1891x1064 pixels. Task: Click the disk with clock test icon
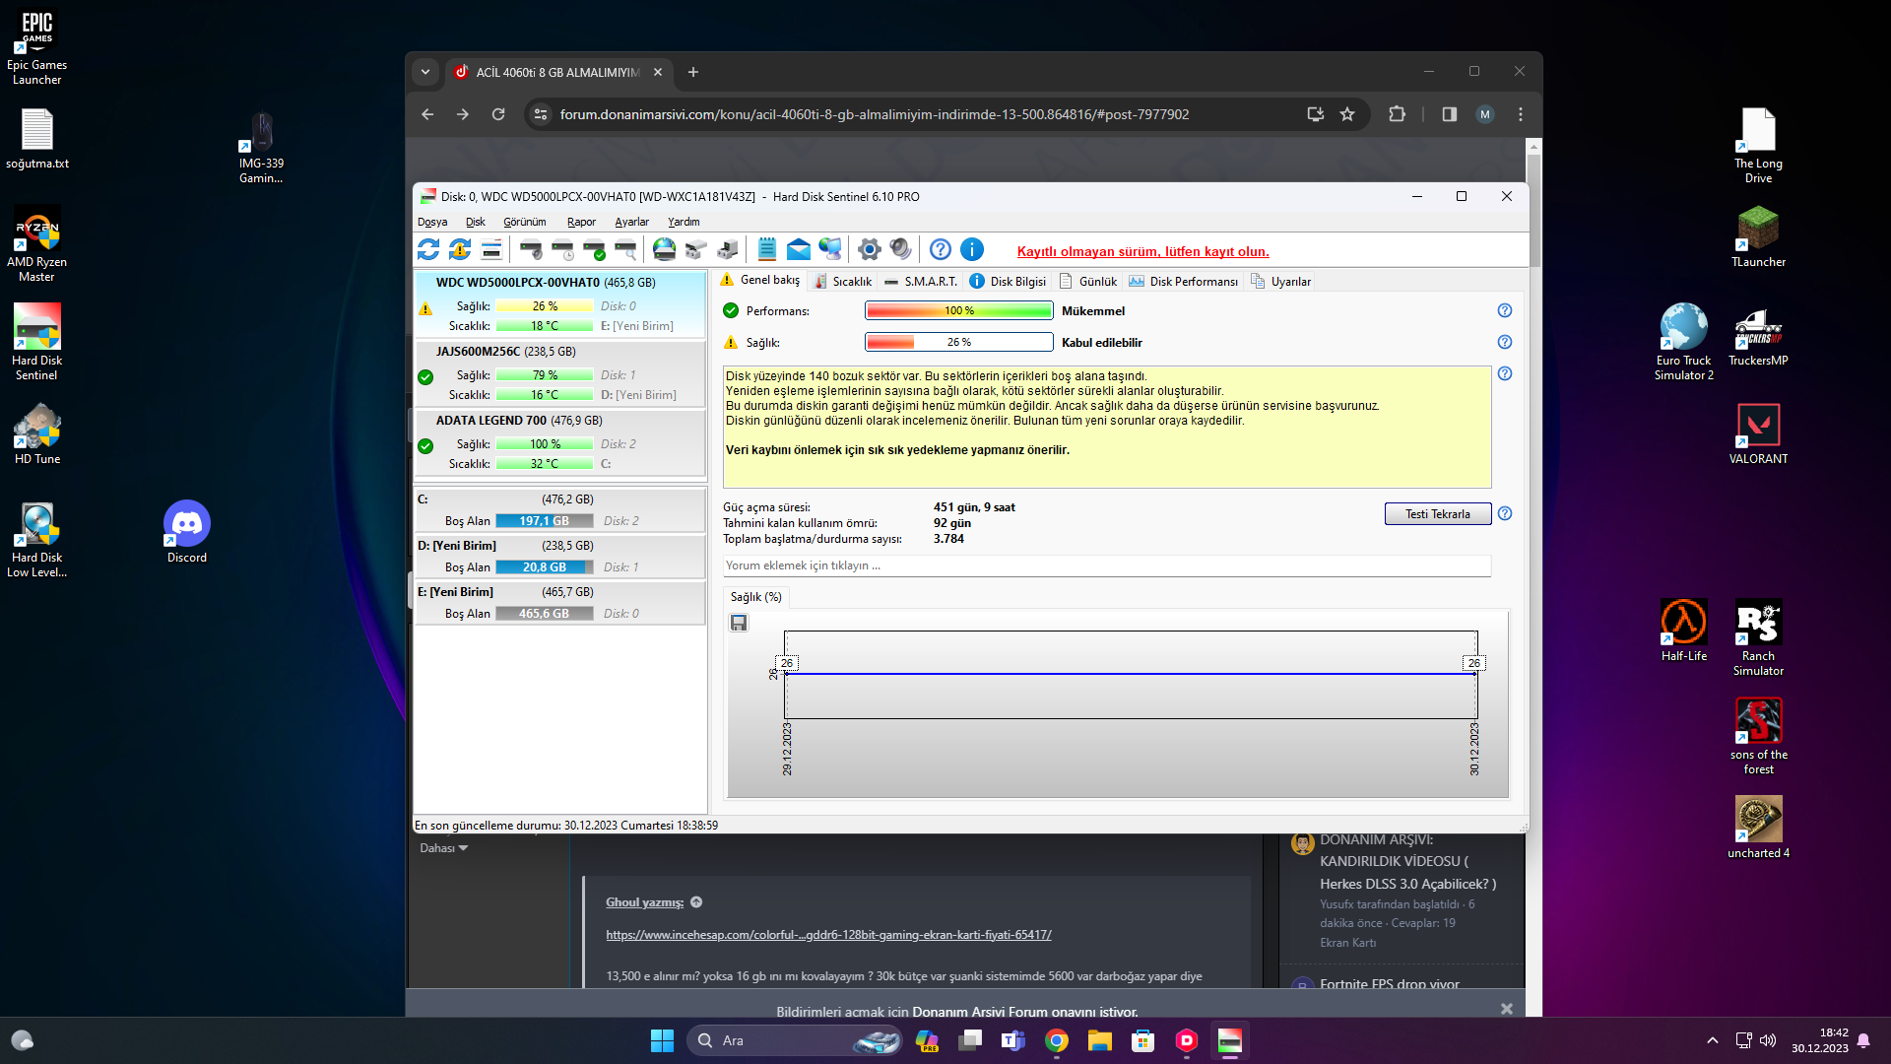[x=562, y=249]
